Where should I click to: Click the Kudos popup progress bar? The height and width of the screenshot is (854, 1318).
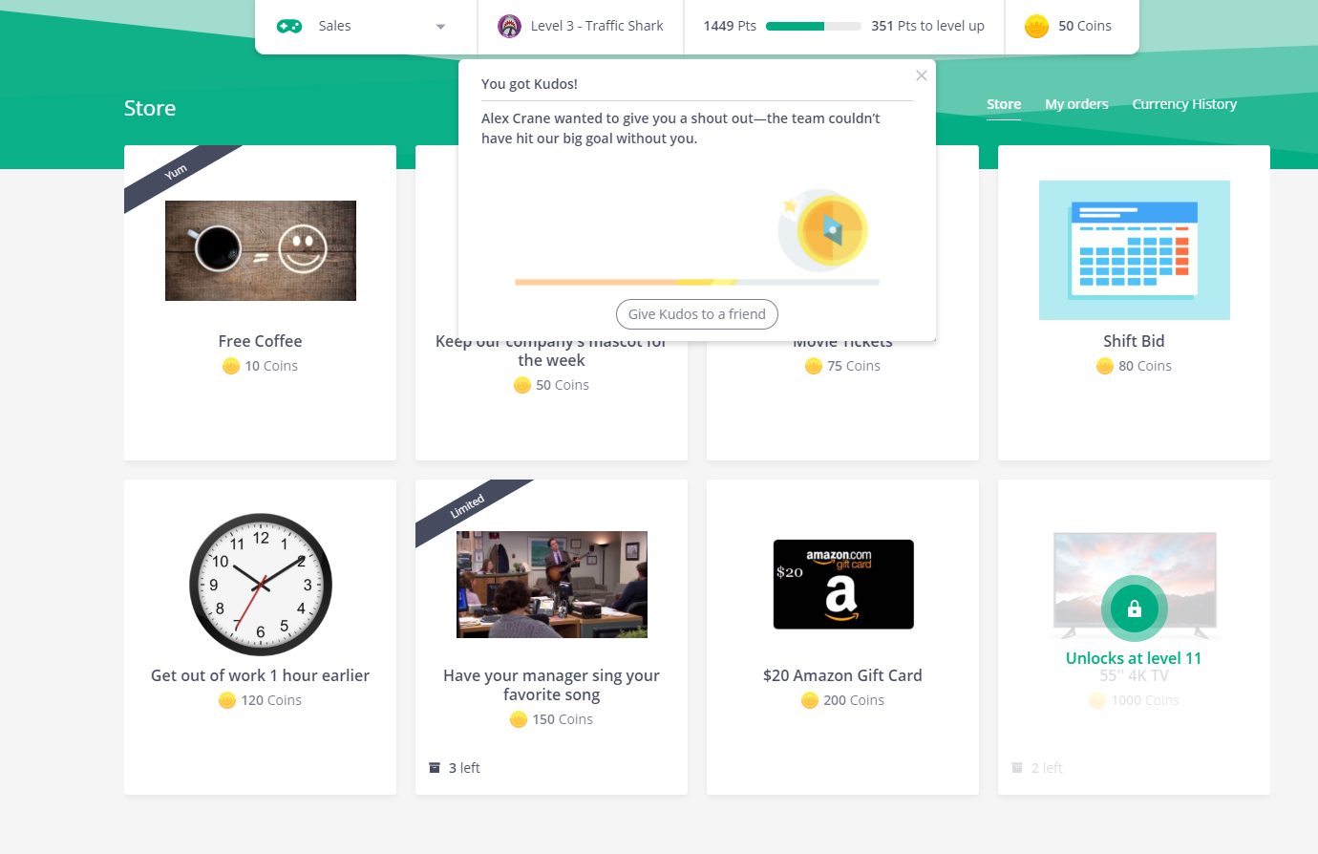[x=697, y=282]
